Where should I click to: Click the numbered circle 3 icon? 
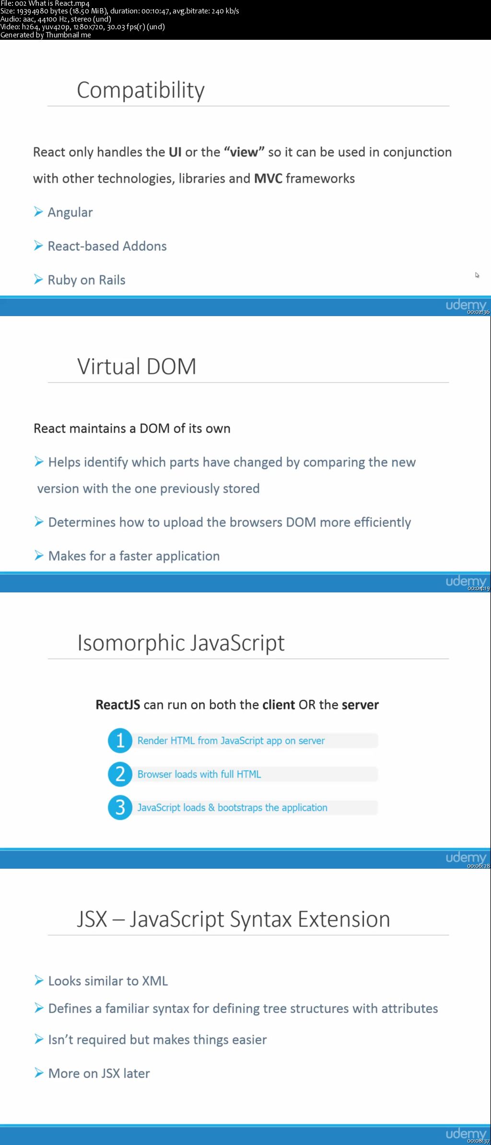point(120,808)
